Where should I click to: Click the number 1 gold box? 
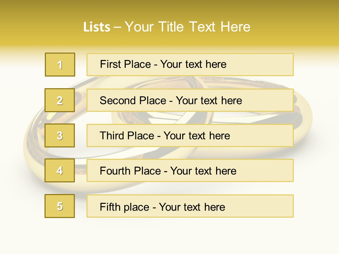(x=60, y=65)
